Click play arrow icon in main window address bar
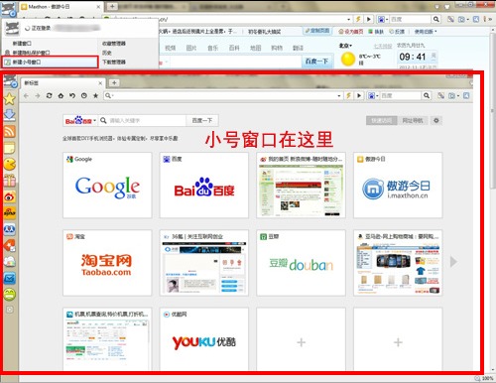The height and width of the screenshot is (383, 496). [369, 19]
